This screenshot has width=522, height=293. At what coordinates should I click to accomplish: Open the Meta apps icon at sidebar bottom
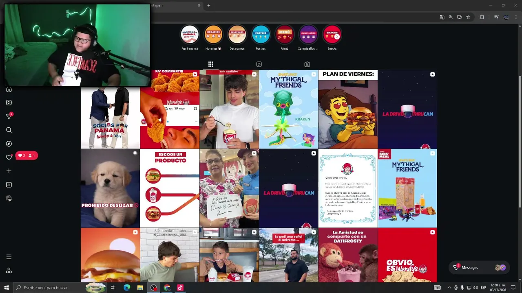tap(9, 271)
